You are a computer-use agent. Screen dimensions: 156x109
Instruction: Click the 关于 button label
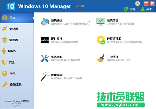click(149, 9)
